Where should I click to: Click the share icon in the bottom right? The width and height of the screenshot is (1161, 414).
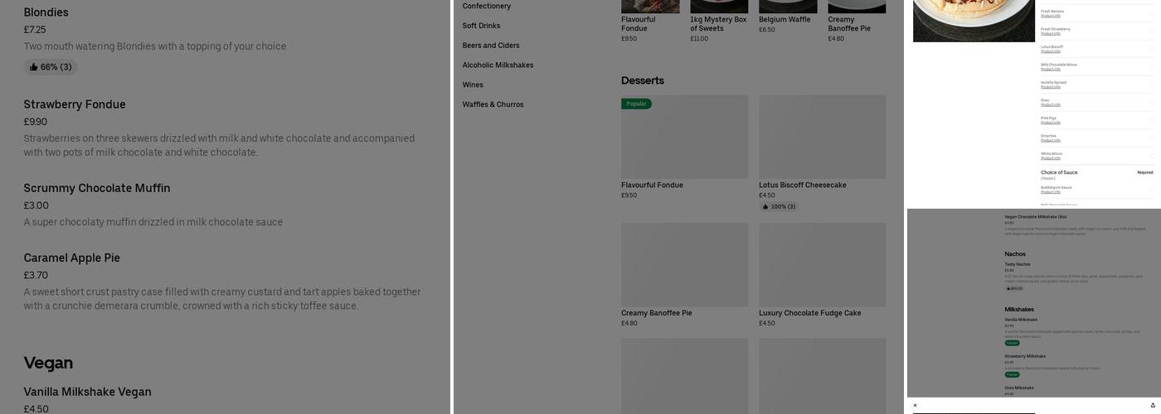pyautogui.click(x=1152, y=406)
